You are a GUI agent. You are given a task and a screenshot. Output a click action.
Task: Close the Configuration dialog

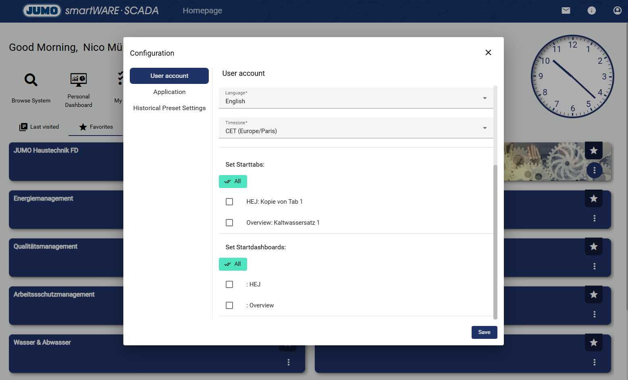[x=488, y=52]
